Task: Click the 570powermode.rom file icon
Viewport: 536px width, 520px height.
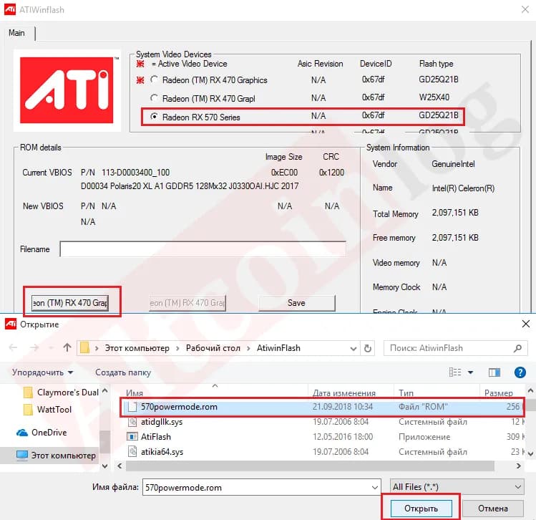Action: click(132, 407)
